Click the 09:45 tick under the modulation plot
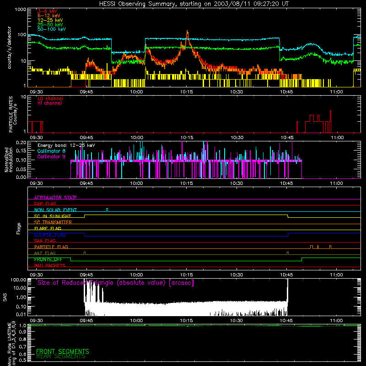This screenshot has width=366, height=366. [x=86, y=183]
